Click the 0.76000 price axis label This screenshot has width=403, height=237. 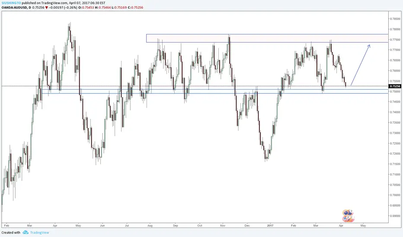(395, 71)
